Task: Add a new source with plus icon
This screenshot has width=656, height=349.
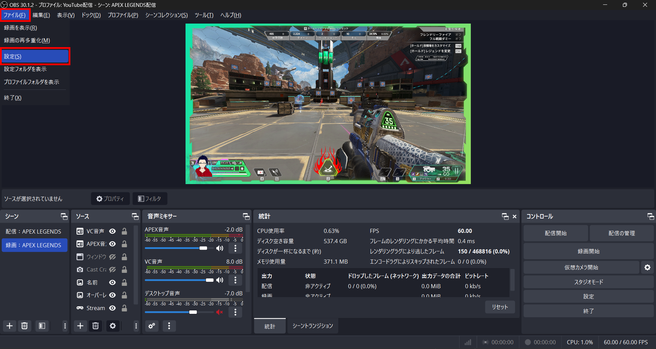Action: pyautogui.click(x=80, y=326)
